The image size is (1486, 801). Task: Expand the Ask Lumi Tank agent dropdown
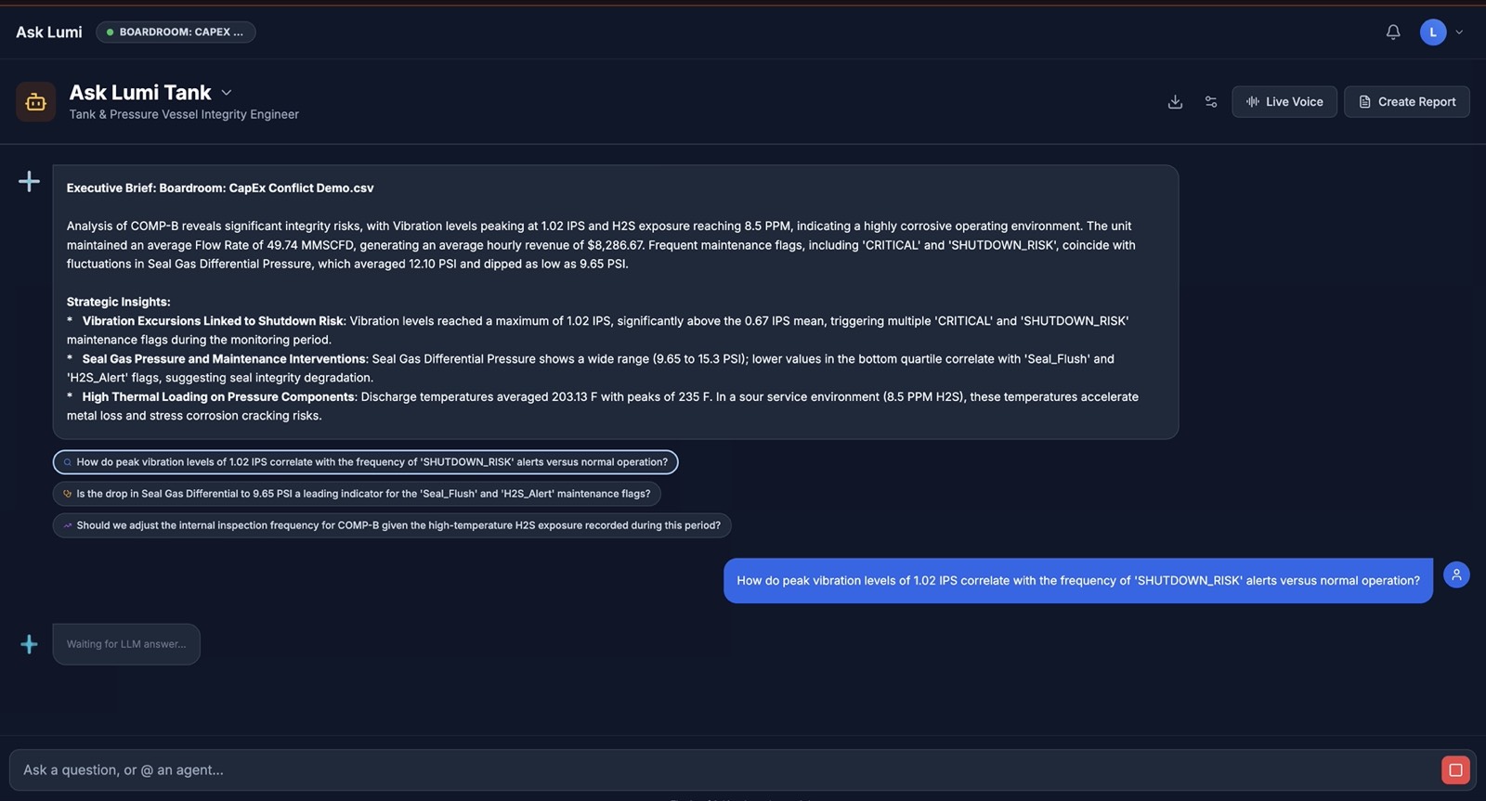pos(227,93)
